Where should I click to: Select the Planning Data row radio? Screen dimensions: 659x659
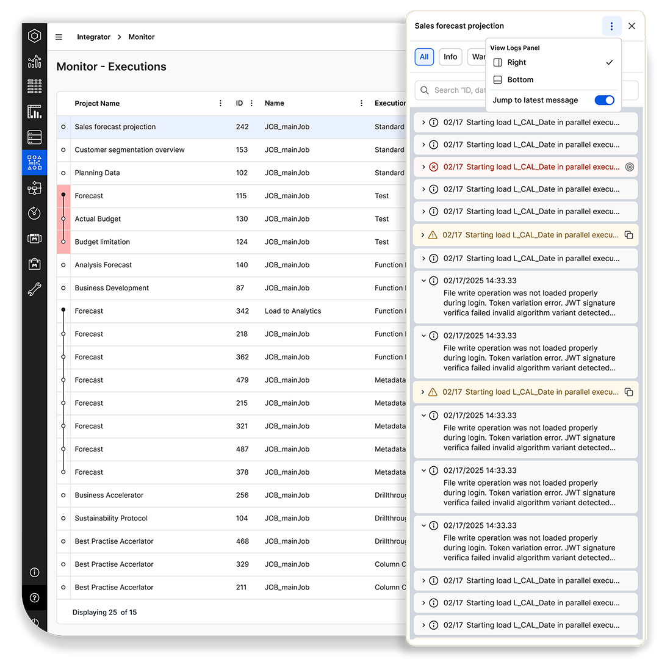[x=63, y=173]
